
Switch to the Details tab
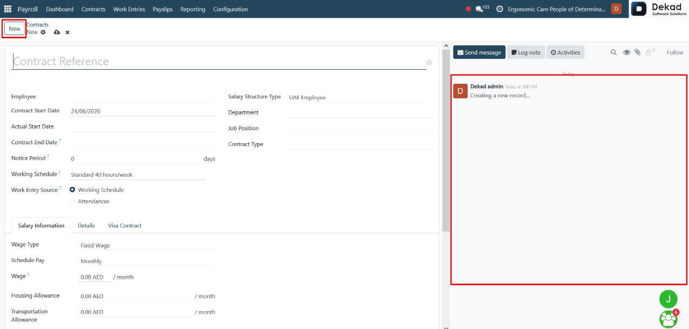coord(86,225)
